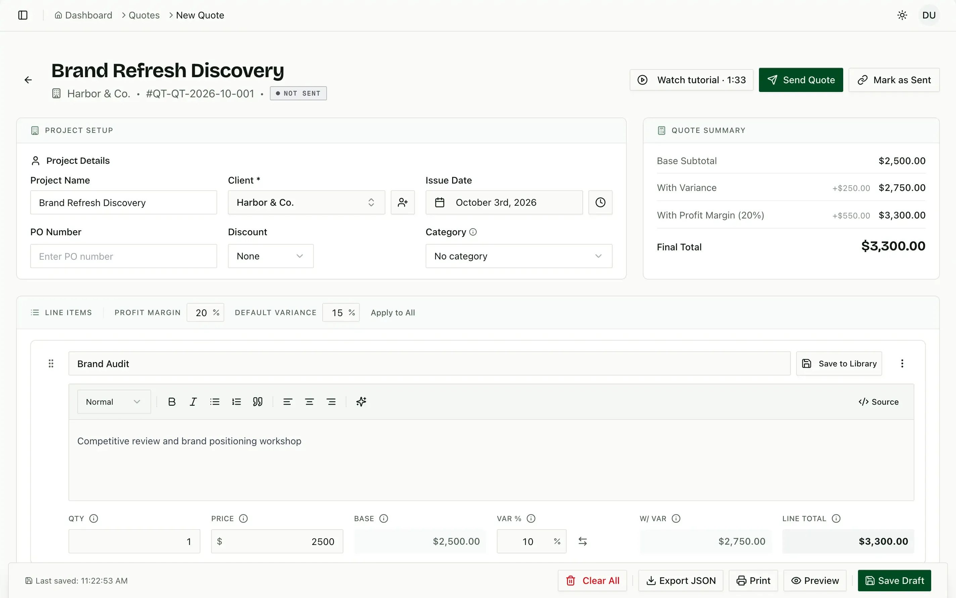The height and width of the screenshot is (598, 956).
Task: Switch the light/dark theme sun icon
Action: click(x=902, y=15)
